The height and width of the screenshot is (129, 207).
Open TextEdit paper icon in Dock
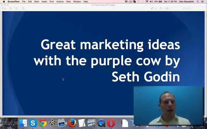(x=82, y=123)
